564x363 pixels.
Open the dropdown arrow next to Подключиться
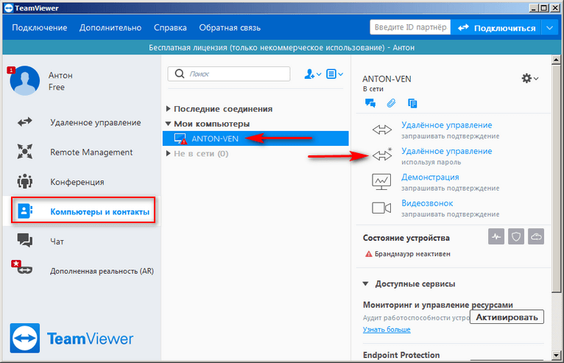[549, 28]
